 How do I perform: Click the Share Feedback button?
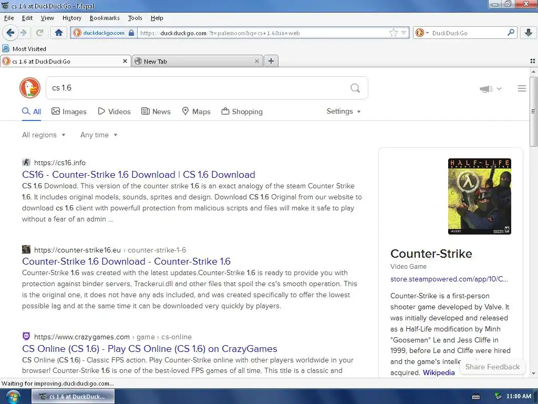[x=492, y=367]
